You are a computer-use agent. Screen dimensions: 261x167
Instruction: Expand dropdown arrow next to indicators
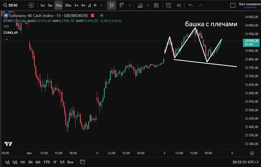[x=148, y=5]
